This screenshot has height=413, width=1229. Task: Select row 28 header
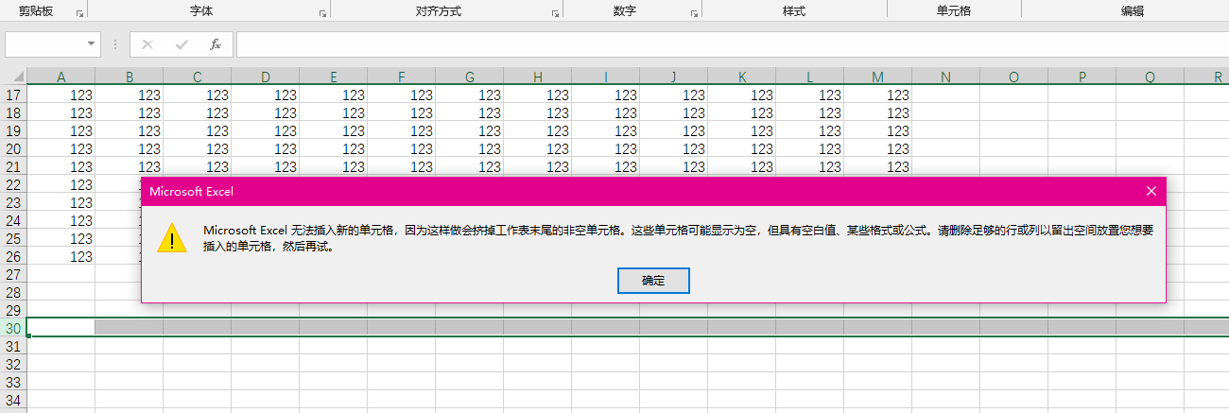click(13, 292)
